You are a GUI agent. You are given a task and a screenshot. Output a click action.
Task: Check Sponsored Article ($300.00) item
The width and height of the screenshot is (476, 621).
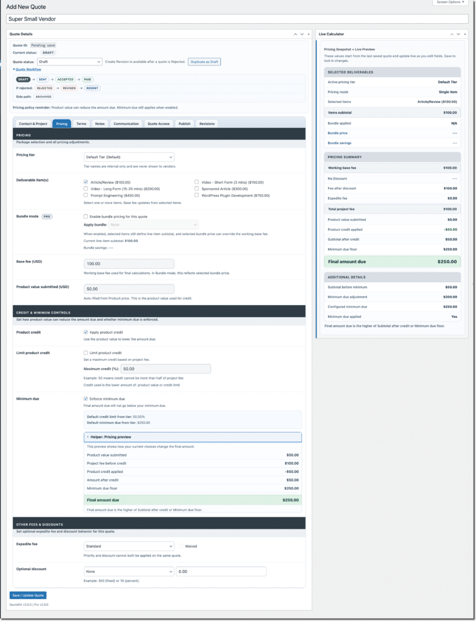pyautogui.click(x=196, y=189)
